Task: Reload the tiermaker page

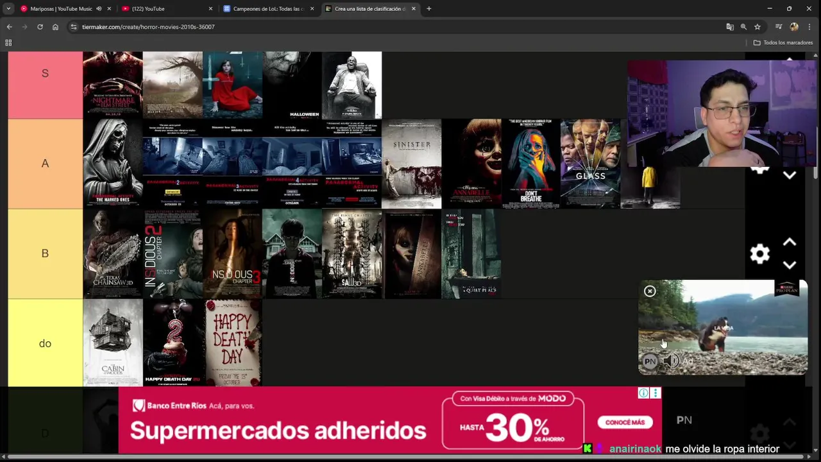Action: coord(40,27)
